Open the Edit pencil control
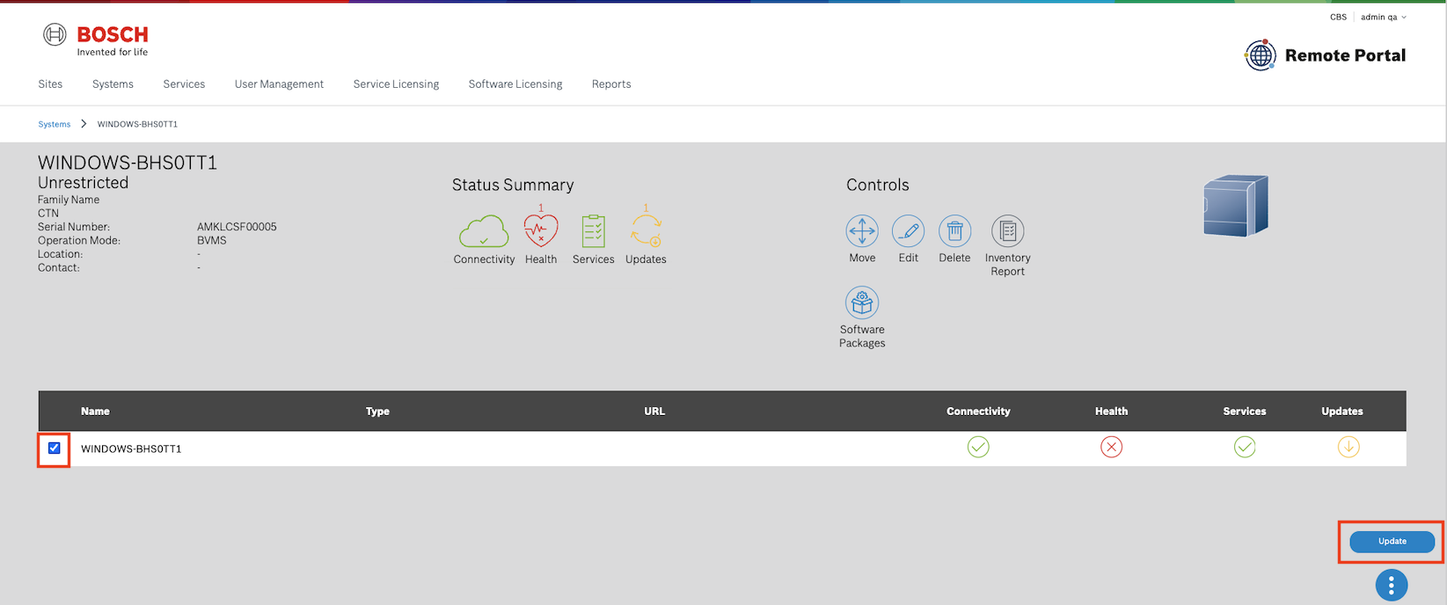Viewport: 1447px width, 605px height. (x=908, y=231)
